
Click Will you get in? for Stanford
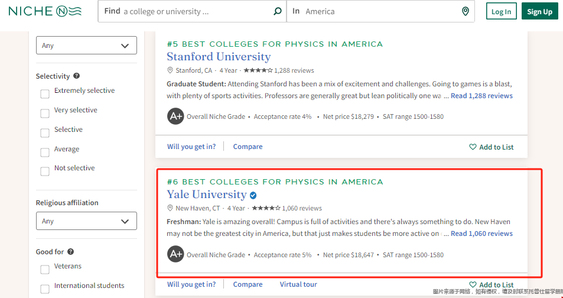(191, 147)
